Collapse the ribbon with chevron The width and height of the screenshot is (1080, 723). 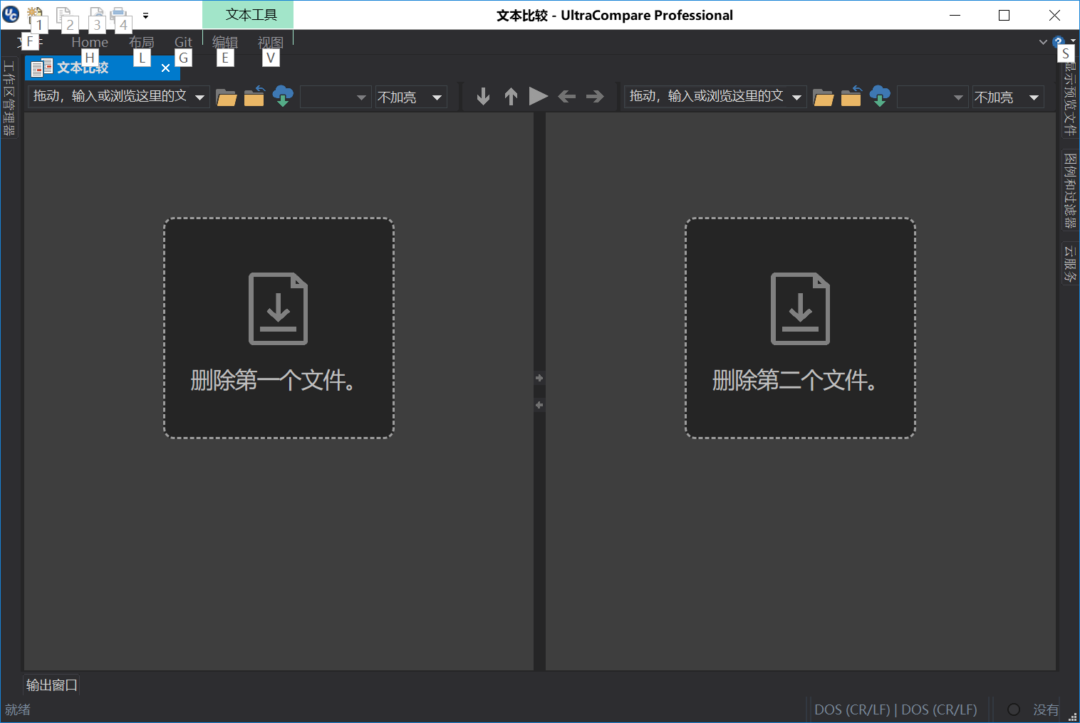tap(1043, 42)
